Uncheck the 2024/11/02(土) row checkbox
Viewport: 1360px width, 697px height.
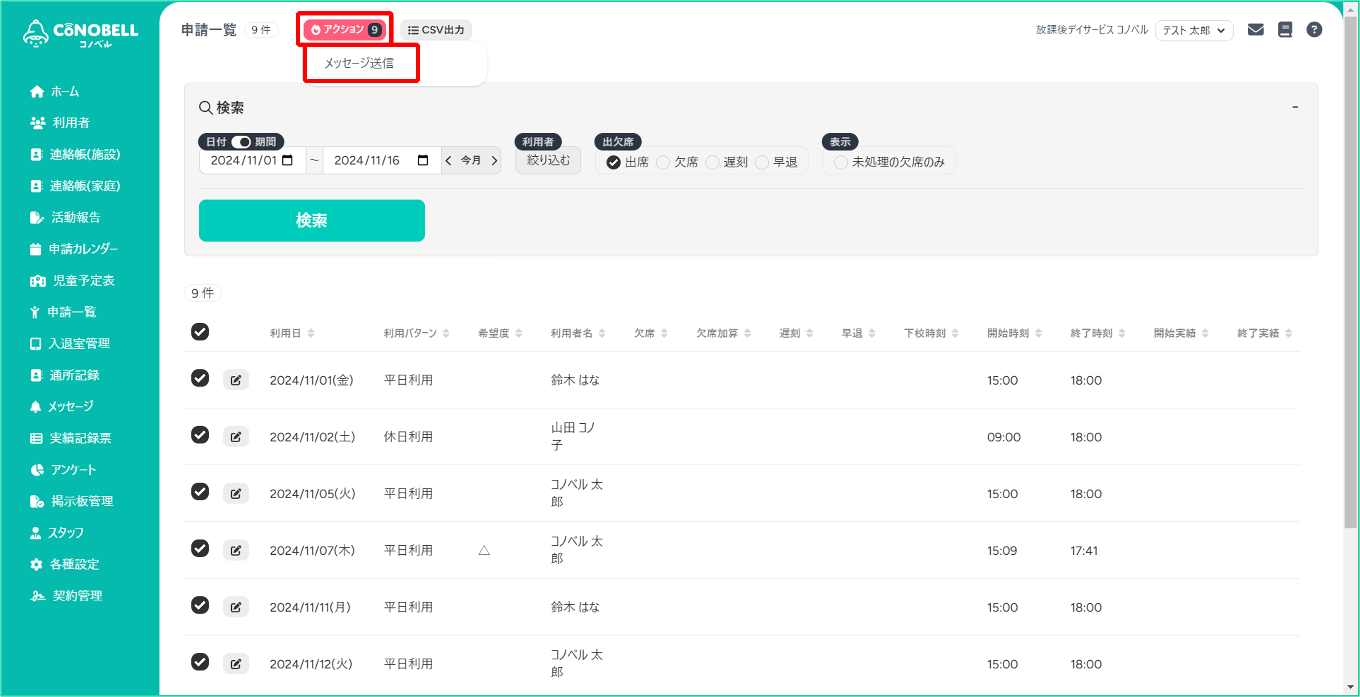[x=200, y=434]
